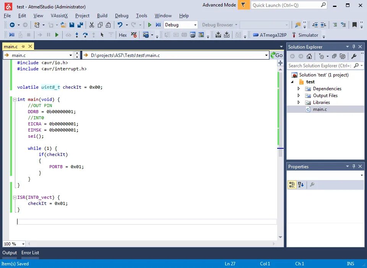Viewport: 367px width, 268px height.
Task: Open the File menu
Action: [x=7, y=16]
